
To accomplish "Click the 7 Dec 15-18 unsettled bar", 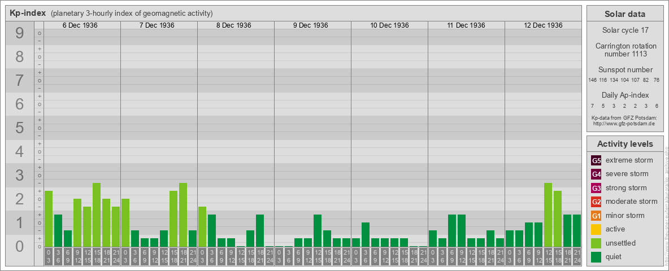I will click(173, 218).
